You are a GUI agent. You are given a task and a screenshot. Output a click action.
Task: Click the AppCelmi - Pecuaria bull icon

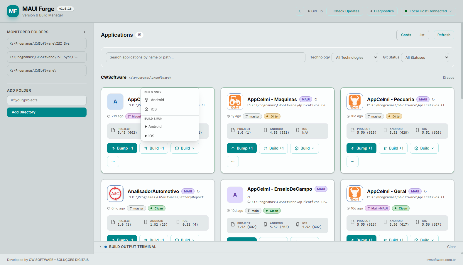pos(355,102)
